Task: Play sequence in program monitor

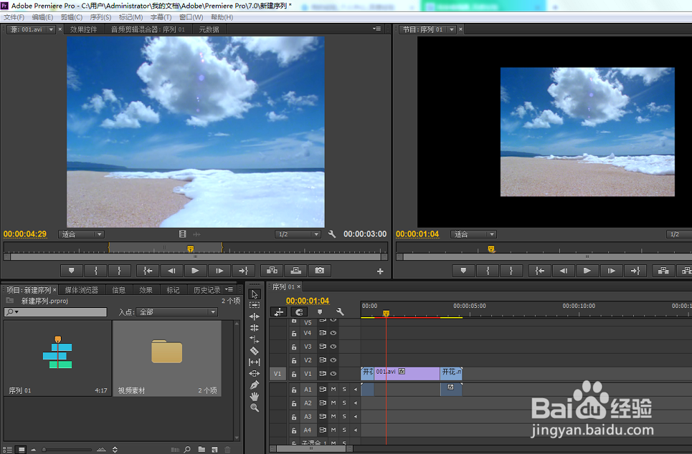Action: 587,271
